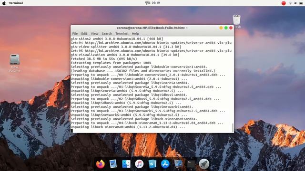
Task: Minimize terminal with the yellow button
Action: click(221, 28)
